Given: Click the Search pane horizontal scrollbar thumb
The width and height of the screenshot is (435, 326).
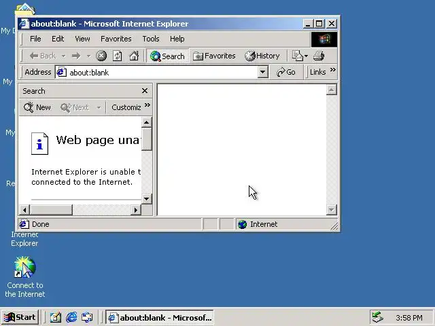Looking at the screenshot, I should (51, 210).
